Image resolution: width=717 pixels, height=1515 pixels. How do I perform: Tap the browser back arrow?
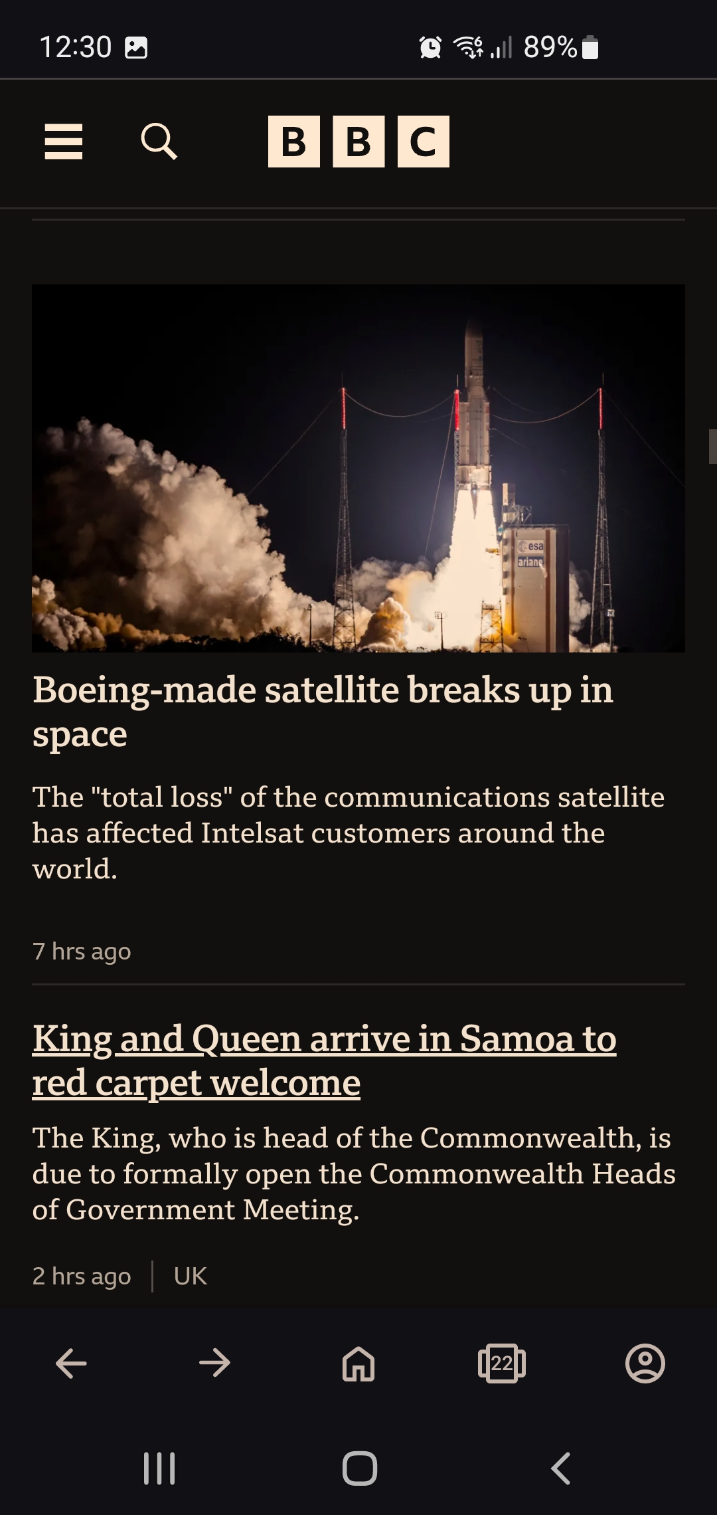tap(71, 1363)
